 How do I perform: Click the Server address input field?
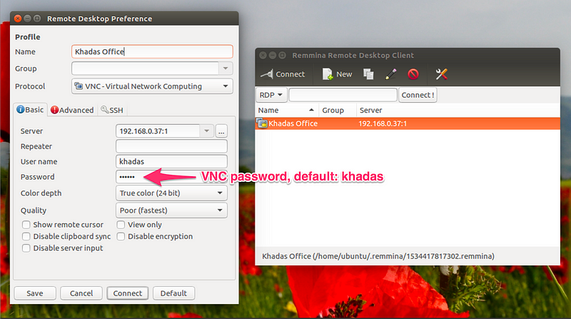158,131
